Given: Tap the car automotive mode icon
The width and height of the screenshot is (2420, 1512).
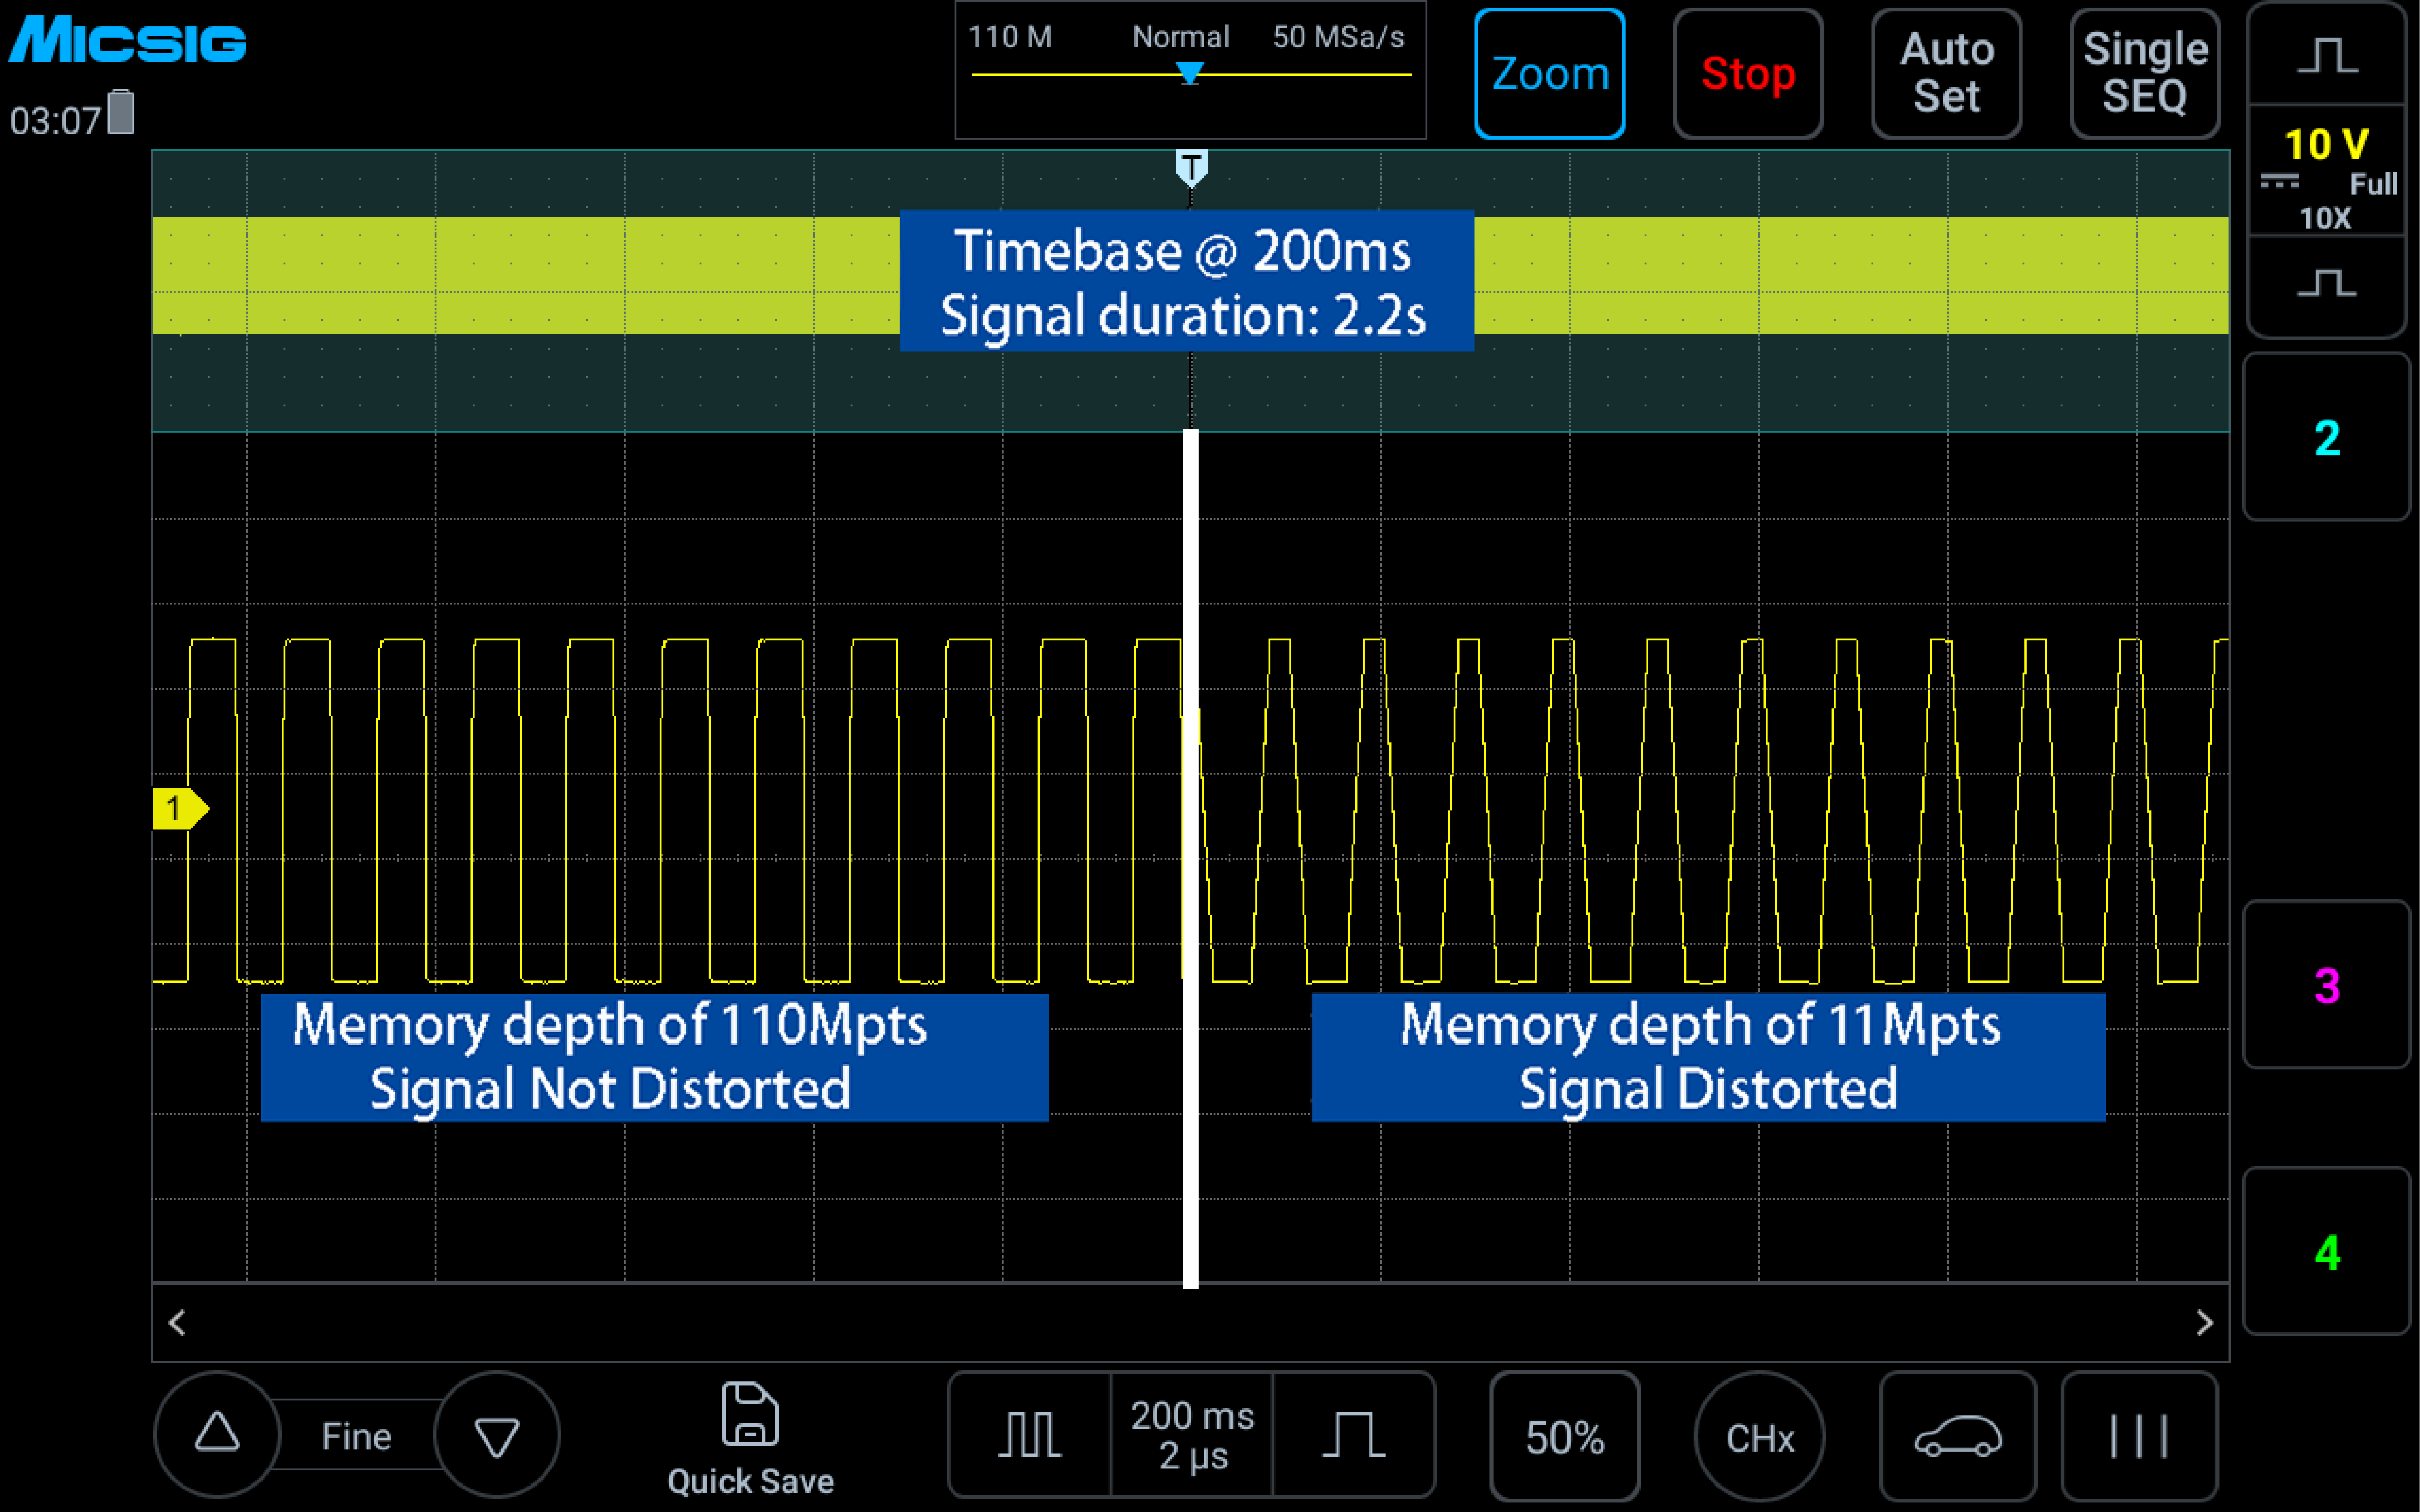Looking at the screenshot, I should 1957,1437.
